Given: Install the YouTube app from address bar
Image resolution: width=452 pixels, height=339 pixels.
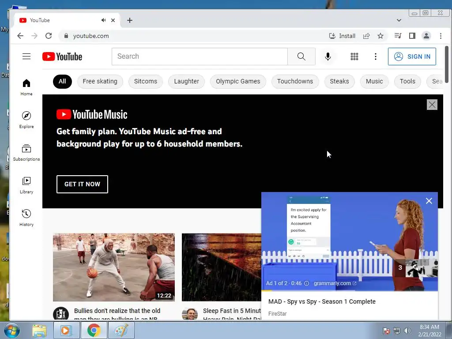Looking at the screenshot, I should coord(342,36).
